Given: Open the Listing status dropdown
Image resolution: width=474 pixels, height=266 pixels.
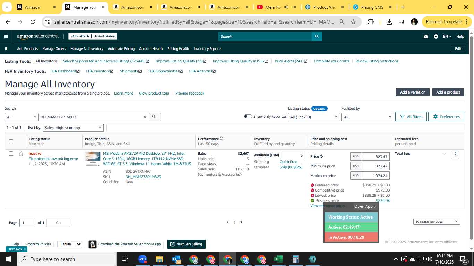Looking at the screenshot, I should click(314, 117).
